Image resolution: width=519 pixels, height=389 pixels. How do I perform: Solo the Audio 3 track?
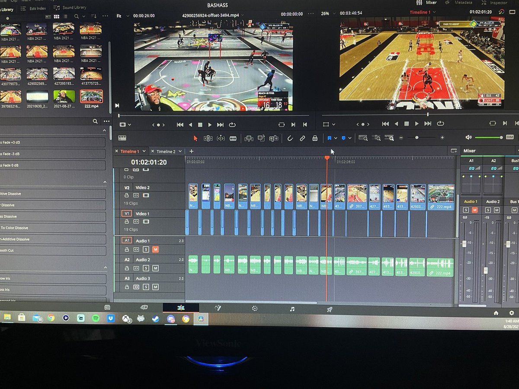[146, 287]
